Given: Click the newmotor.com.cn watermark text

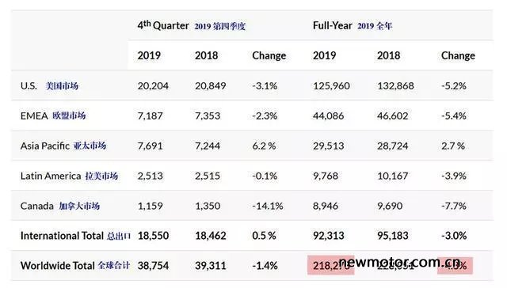Looking at the screenshot, I should click(399, 262).
